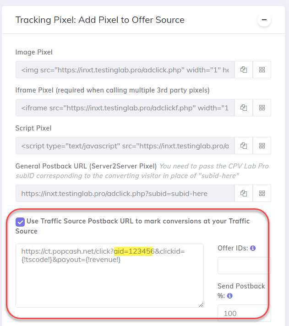The image size is (289, 326).
Task: Click the Traffic Source Postback URL textarea
Action: 109,276
